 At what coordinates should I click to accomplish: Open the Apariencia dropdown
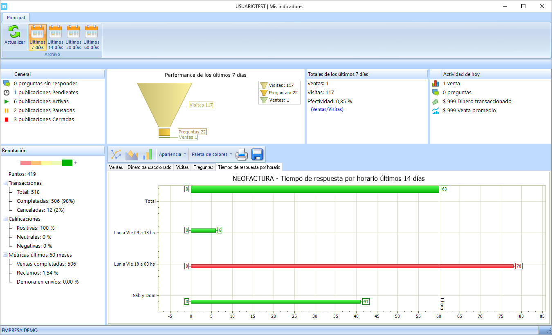pyautogui.click(x=173, y=155)
